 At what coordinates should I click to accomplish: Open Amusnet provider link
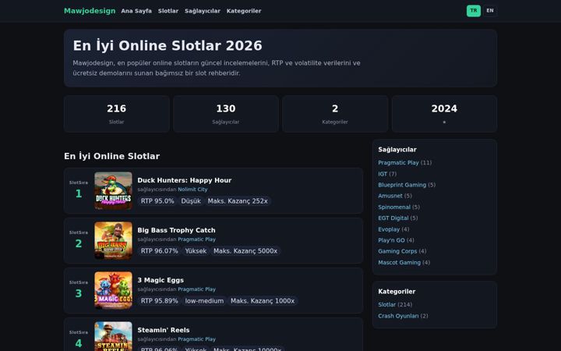coord(390,196)
